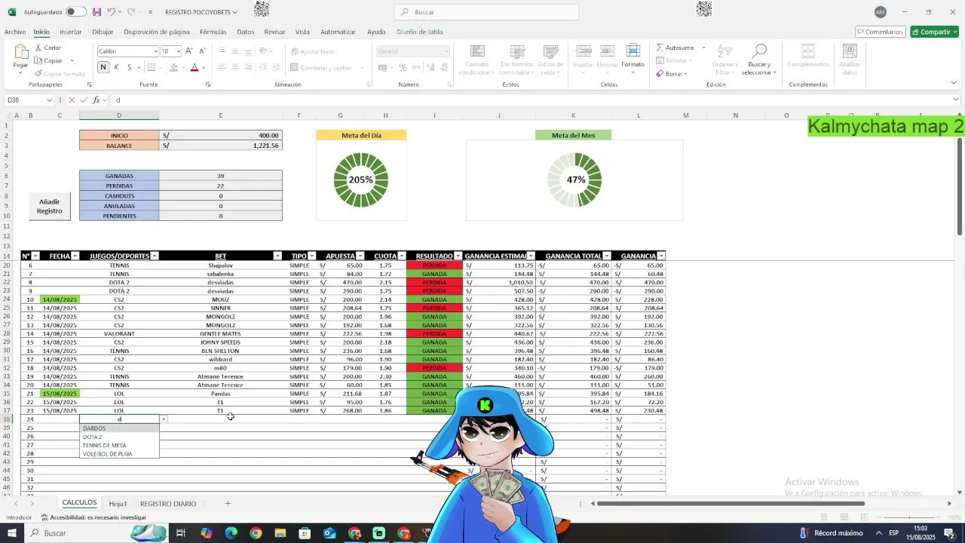The height and width of the screenshot is (543, 965).
Task: Open the font color dropdown arrow
Action: tap(204, 68)
